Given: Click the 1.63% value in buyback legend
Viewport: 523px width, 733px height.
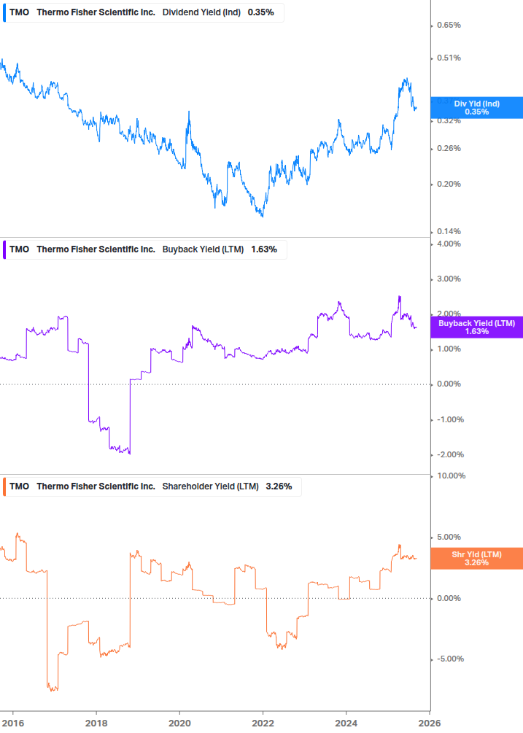Looking at the screenshot, I should (264, 249).
